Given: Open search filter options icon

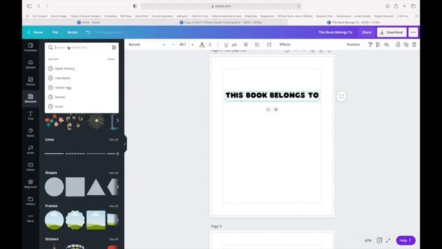Looking at the screenshot, I should (114, 48).
